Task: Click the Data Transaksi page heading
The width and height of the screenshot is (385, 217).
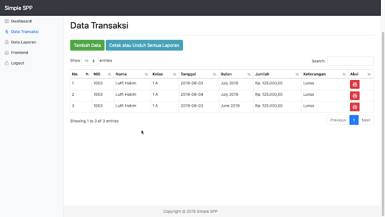Action: (99, 25)
